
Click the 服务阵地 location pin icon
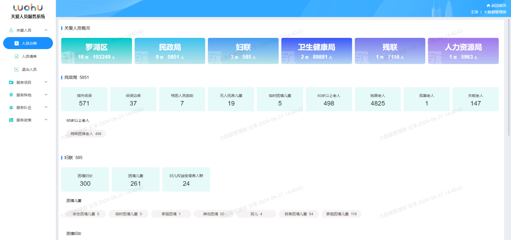point(11,95)
